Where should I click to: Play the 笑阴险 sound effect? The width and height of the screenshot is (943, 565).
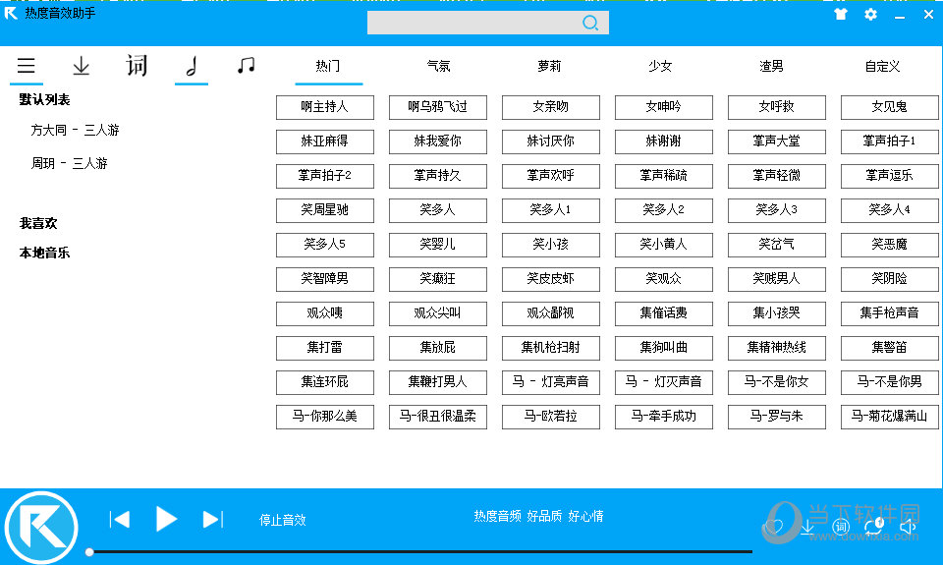[x=890, y=279]
